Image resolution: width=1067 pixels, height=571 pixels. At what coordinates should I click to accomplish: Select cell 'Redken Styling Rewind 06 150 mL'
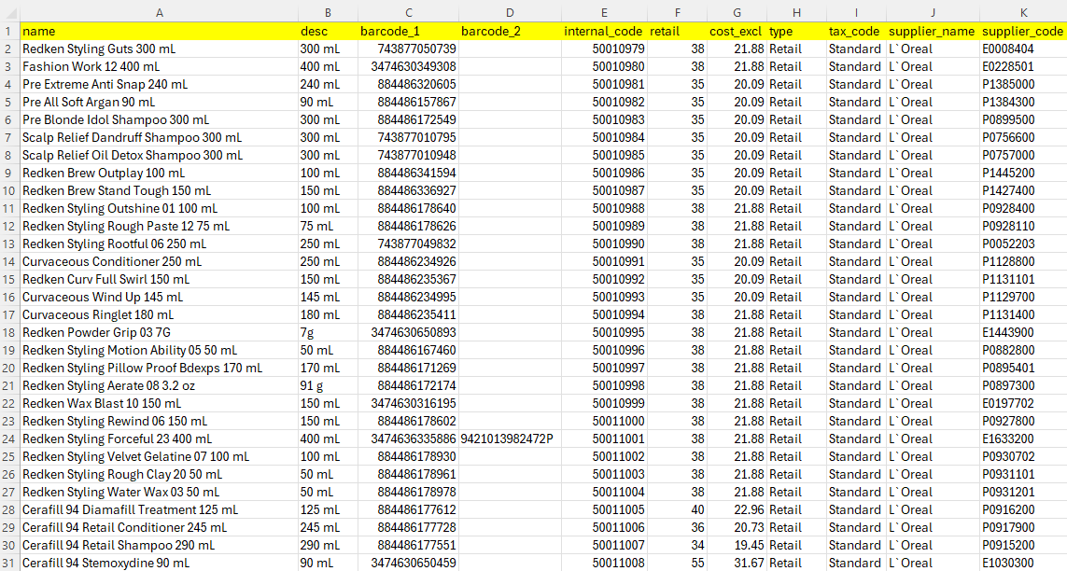pyautogui.click(x=160, y=421)
